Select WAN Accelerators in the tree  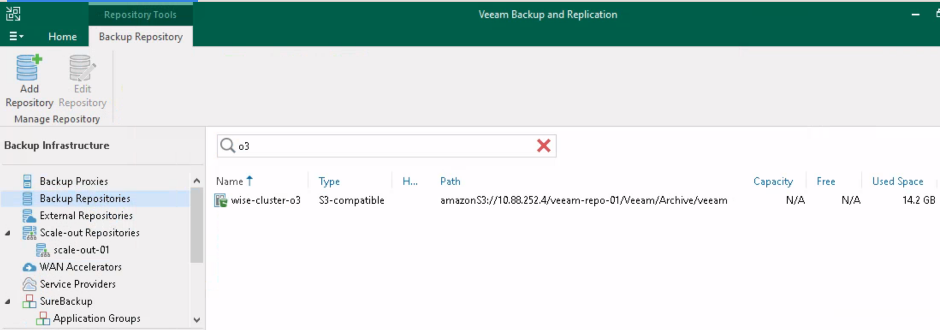coord(80,267)
